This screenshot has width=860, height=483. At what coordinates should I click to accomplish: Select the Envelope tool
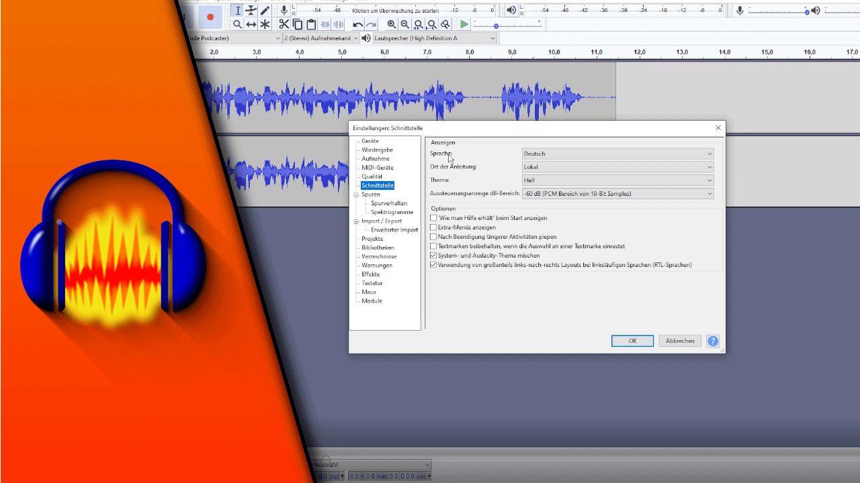pyautogui.click(x=251, y=10)
